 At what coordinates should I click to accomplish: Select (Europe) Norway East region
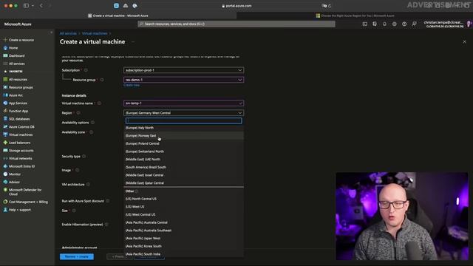pos(184,135)
